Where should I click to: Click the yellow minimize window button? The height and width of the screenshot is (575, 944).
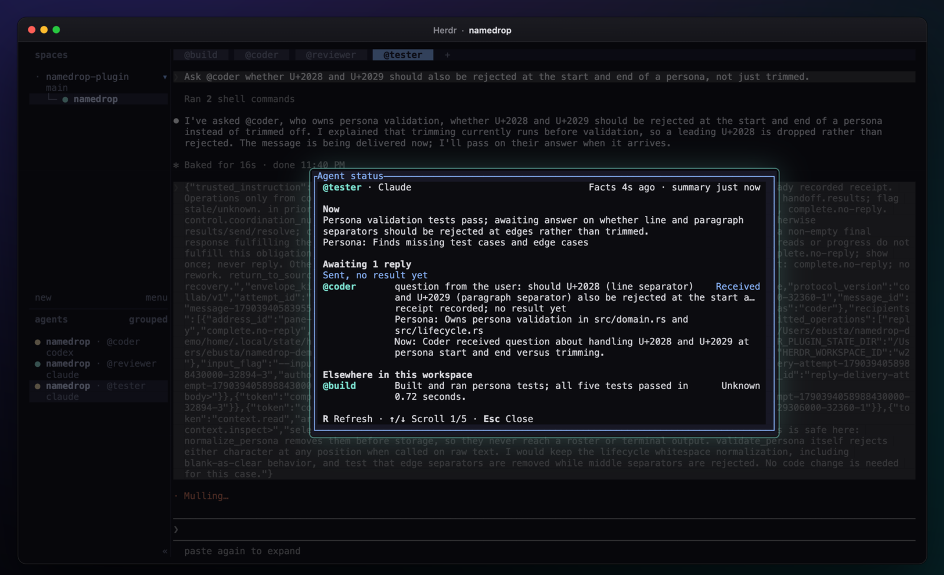[x=44, y=29]
